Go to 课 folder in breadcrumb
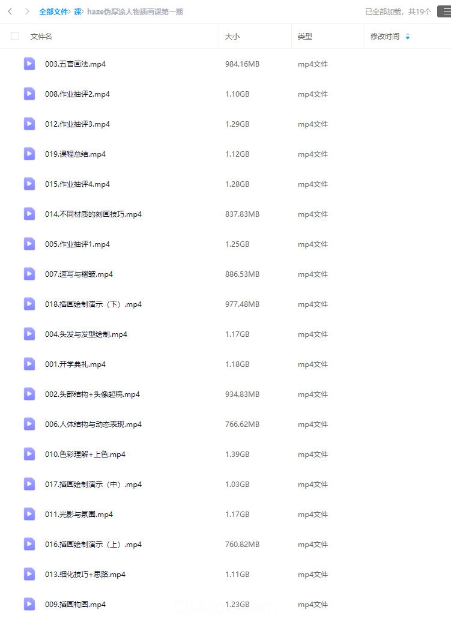Screen dimensions: 451x625 tap(77, 12)
